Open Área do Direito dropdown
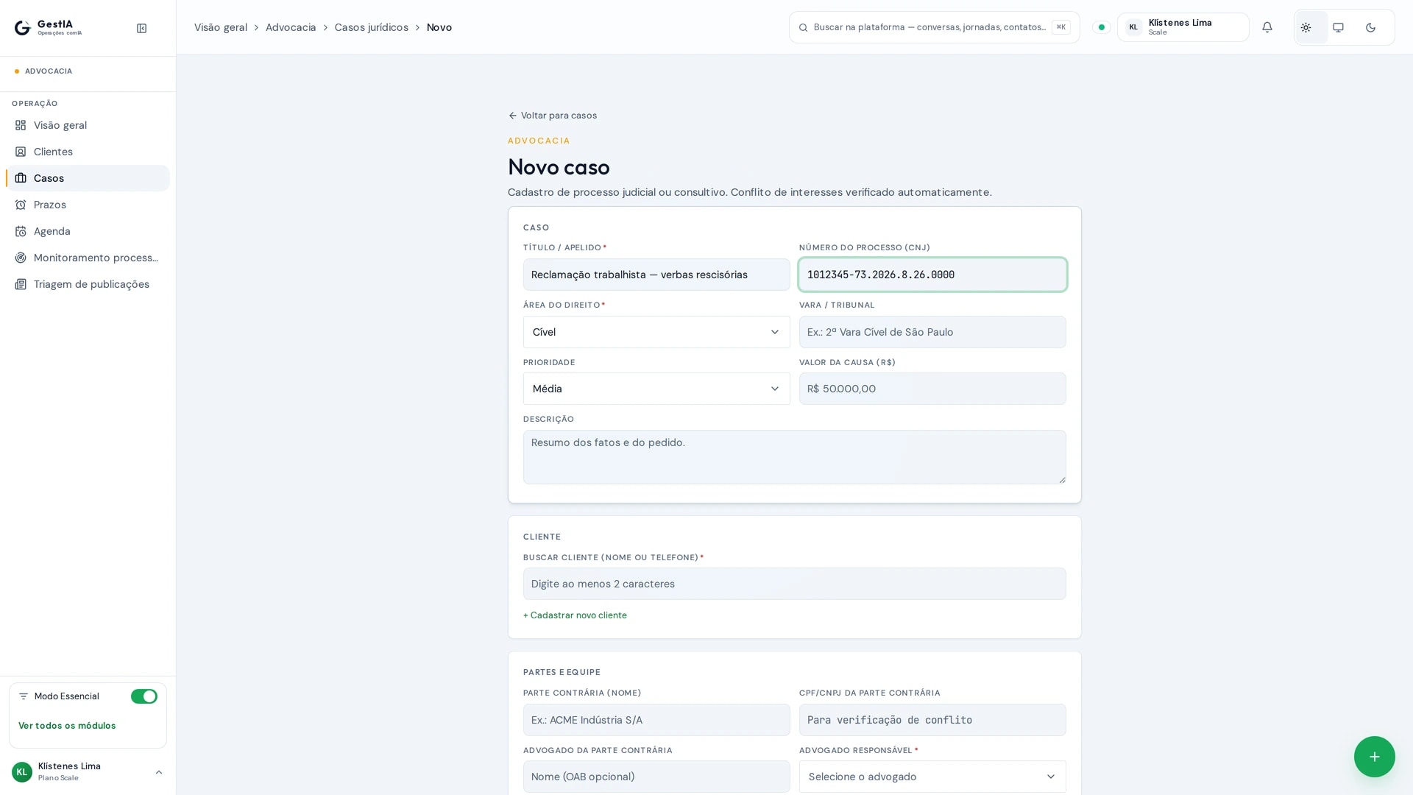Screen dimensions: 1413x795 point(656,332)
